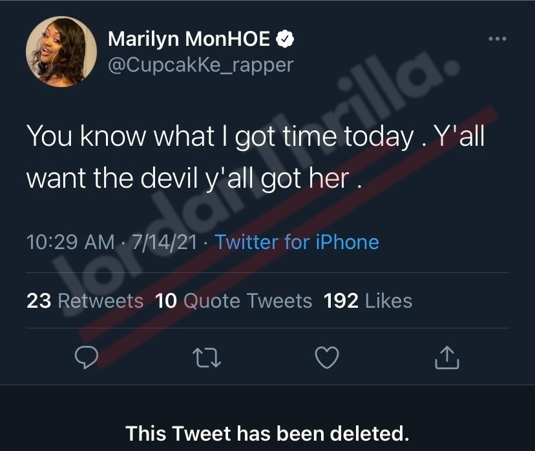The image size is (535, 451).
Task: Open Marilyn MonHOE's profile picture
Action: (61, 52)
